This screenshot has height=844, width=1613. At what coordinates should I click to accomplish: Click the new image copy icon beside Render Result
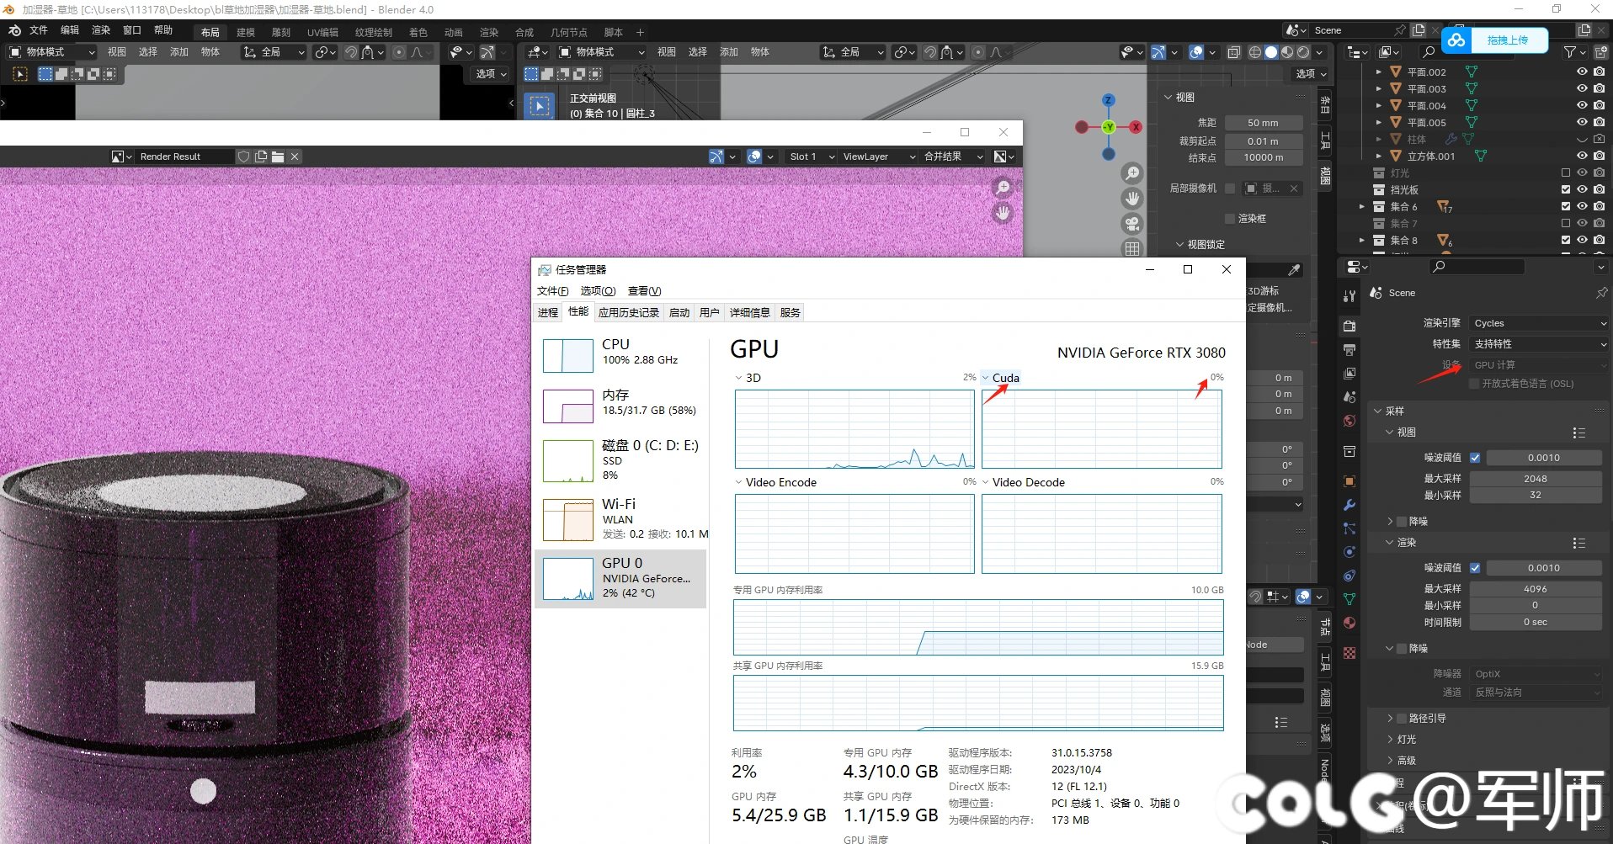click(x=261, y=157)
